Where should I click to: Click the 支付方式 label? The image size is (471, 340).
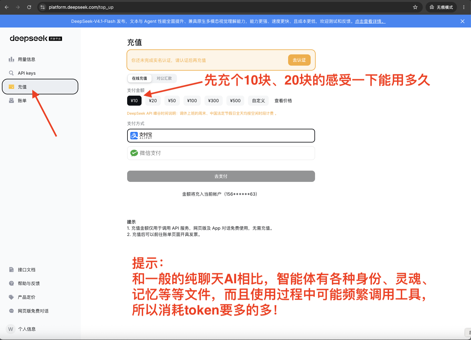pos(136,123)
